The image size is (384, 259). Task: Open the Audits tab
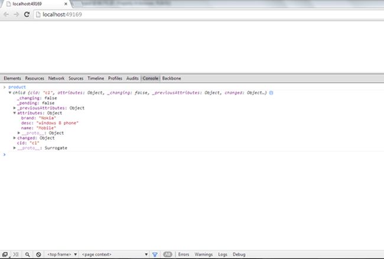[132, 79]
